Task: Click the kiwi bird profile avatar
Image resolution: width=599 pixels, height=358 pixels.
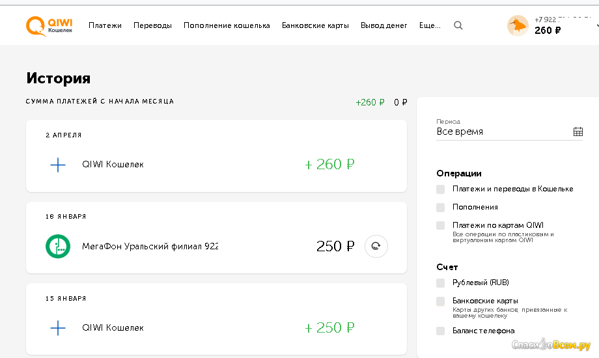Action: coord(518,25)
